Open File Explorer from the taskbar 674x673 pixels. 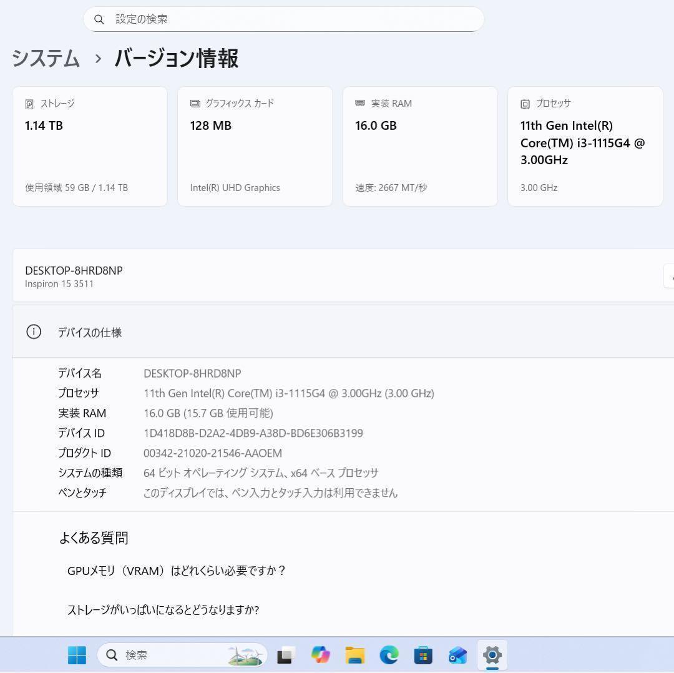click(x=354, y=655)
